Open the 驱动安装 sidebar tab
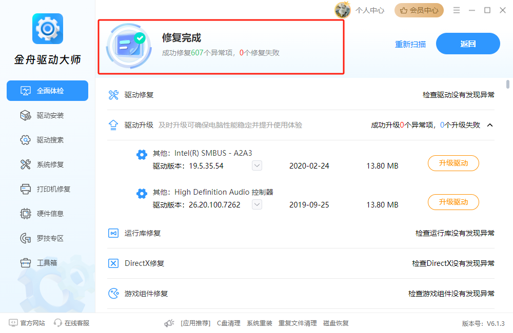 [x=47, y=115]
